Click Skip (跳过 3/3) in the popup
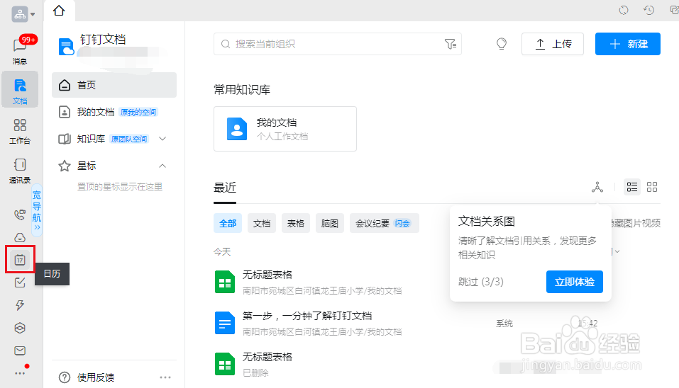Viewport: 679px width, 388px height. 480,282
